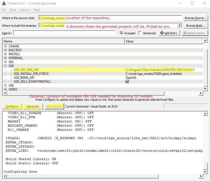Enable the Advanced checkbox

pos(140,33)
